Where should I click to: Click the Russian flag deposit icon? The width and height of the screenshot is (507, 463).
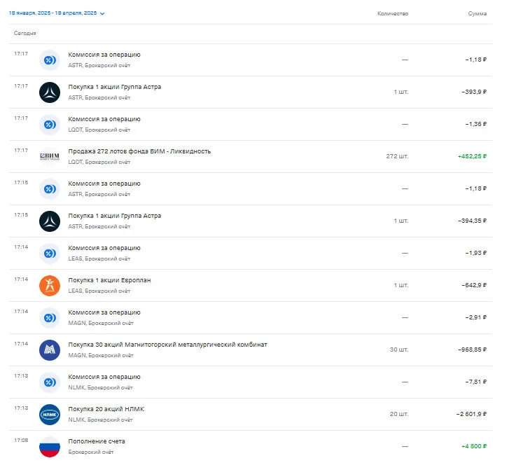50,447
